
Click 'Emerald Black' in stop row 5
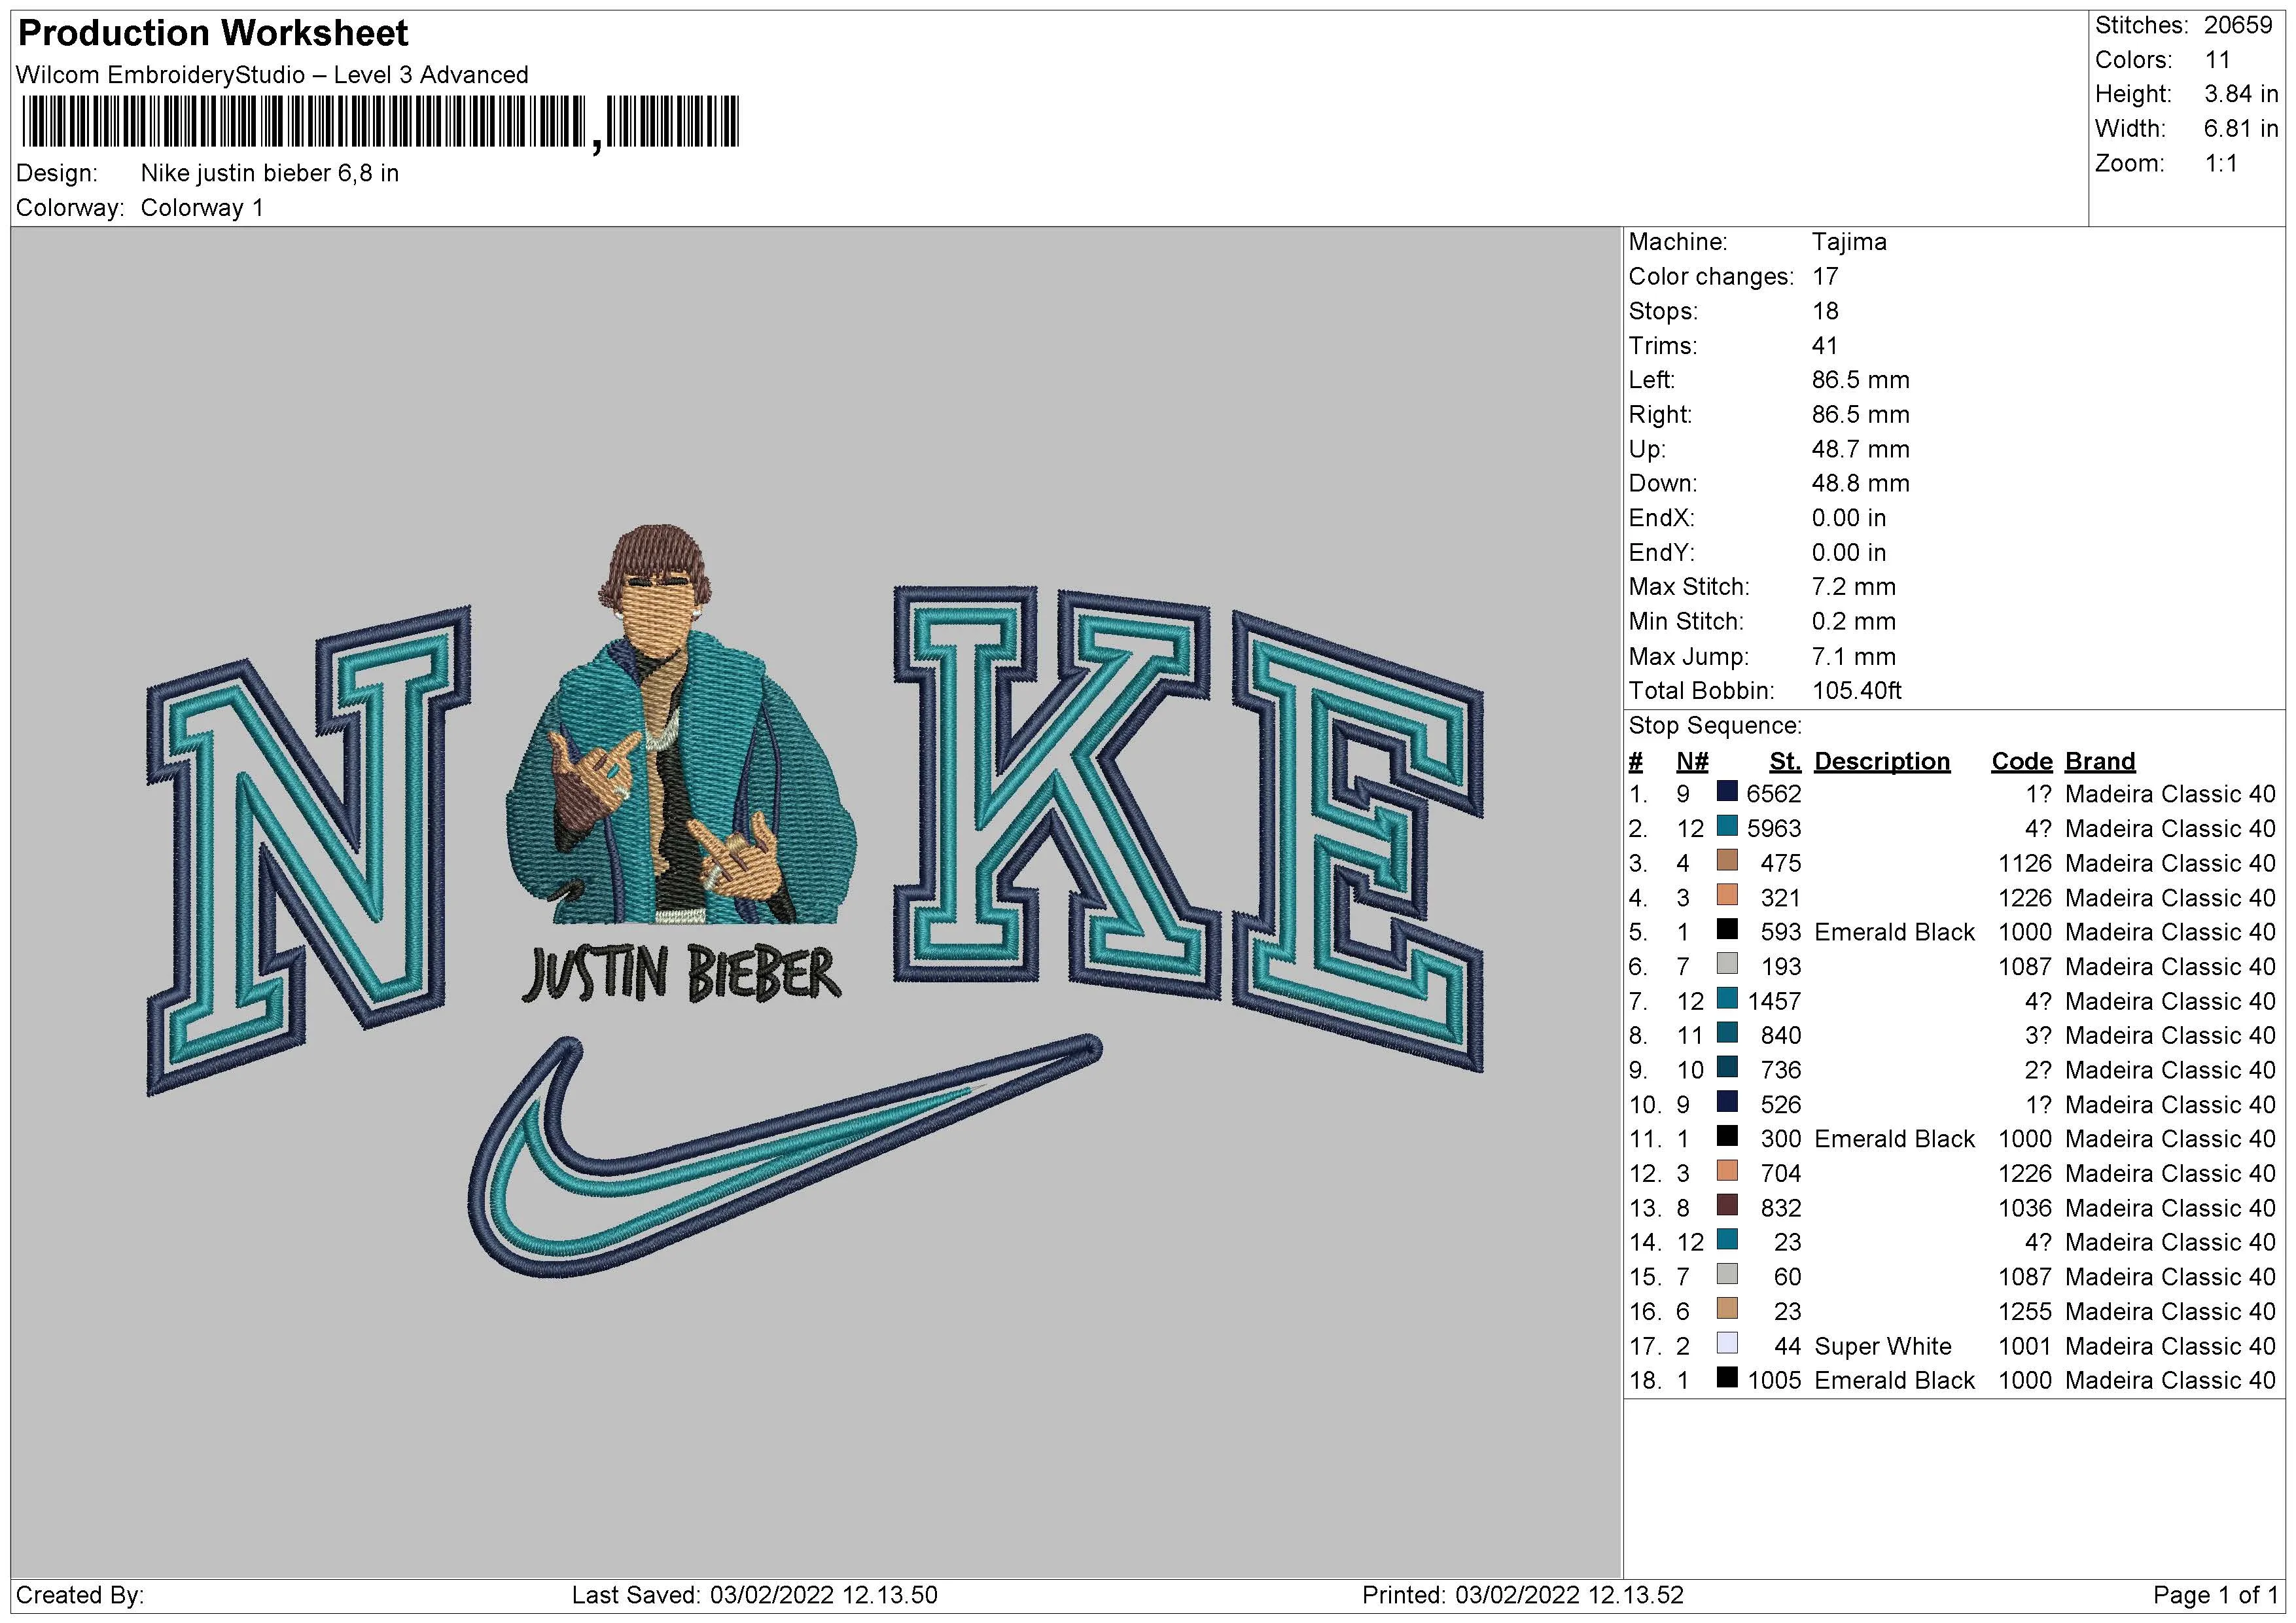point(1894,932)
